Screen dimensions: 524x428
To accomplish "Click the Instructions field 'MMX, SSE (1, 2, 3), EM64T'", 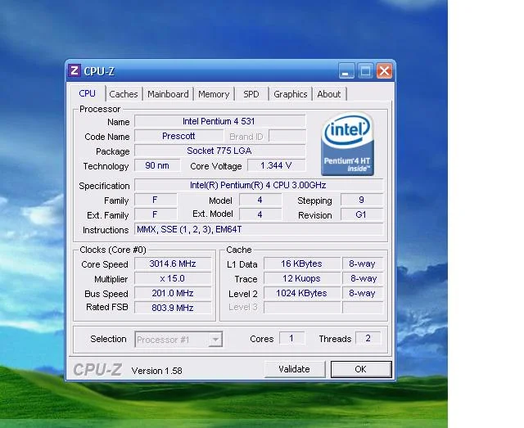I will coord(259,229).
